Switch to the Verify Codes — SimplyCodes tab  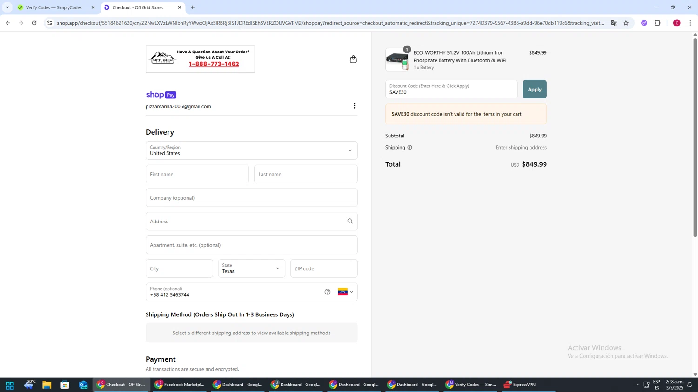54,7
